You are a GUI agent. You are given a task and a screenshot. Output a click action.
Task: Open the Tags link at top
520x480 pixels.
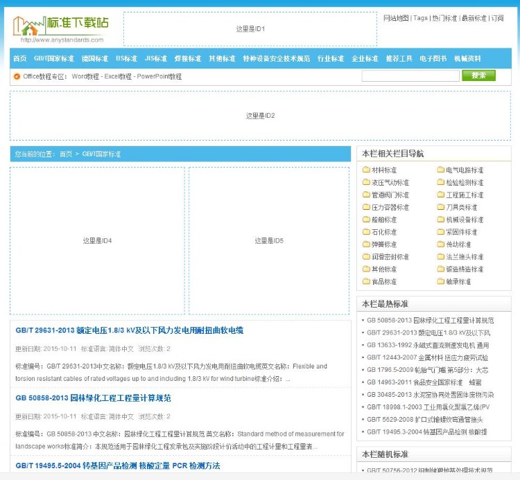point(421,18)
